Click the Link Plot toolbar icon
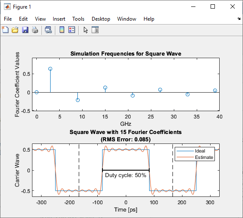243x218 pixels. (x=48, y=30)
